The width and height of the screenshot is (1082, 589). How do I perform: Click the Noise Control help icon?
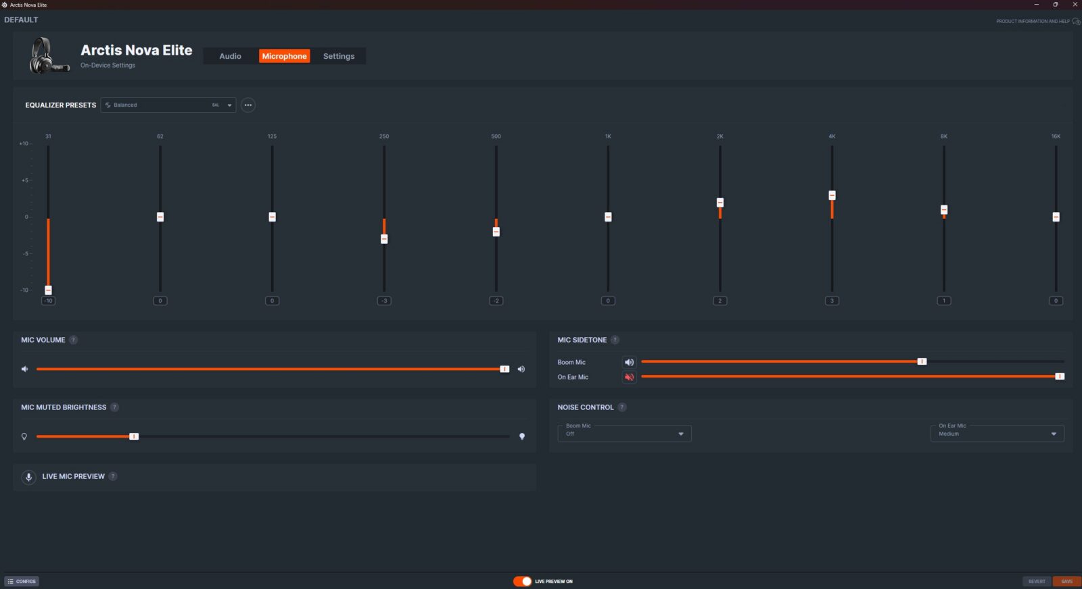(622, 407)
